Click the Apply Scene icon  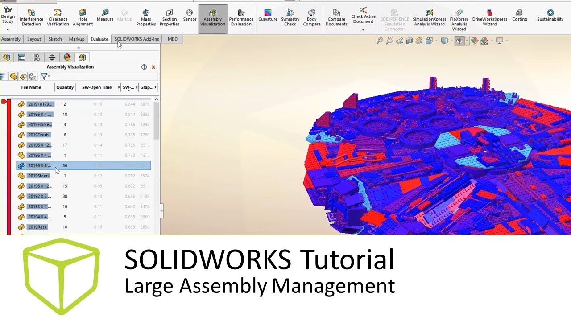[484, 41]
